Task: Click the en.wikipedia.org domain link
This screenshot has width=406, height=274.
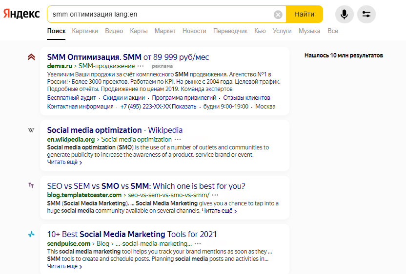Action: [71, 140]
